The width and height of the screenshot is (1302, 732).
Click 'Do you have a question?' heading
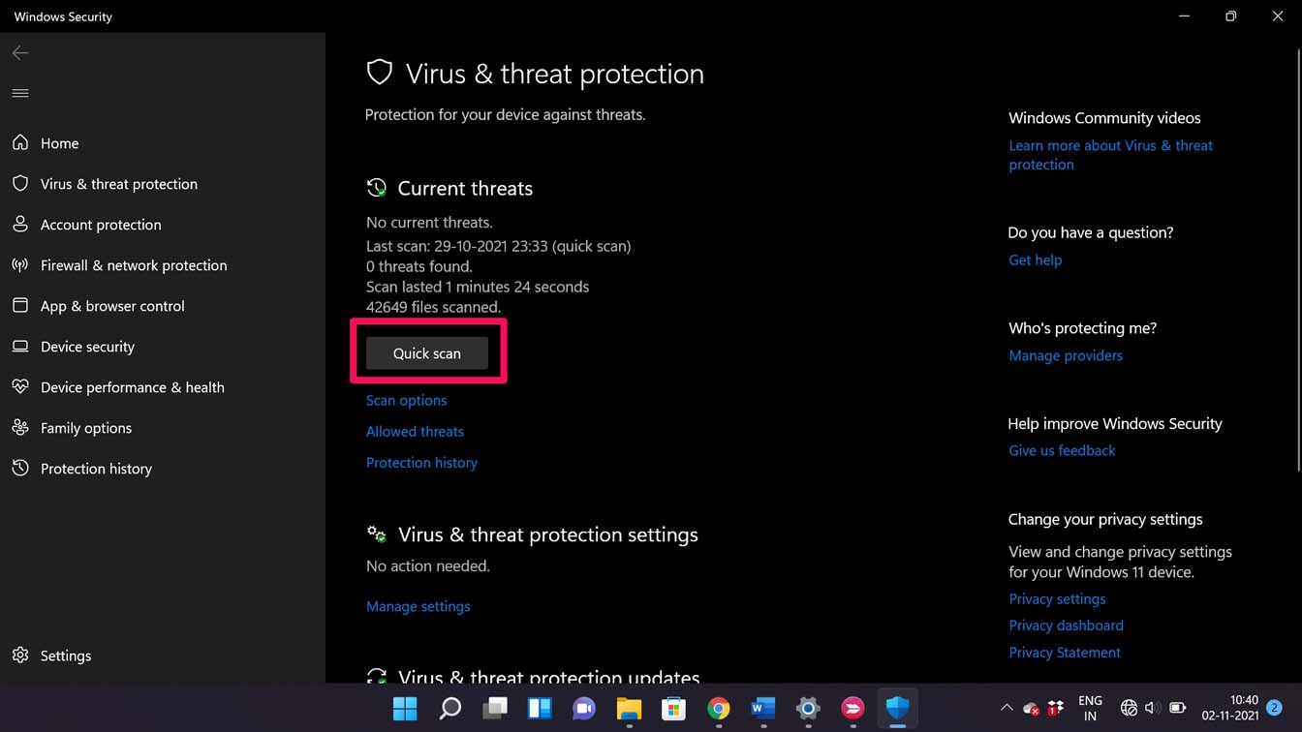(x=1091, y=232)
